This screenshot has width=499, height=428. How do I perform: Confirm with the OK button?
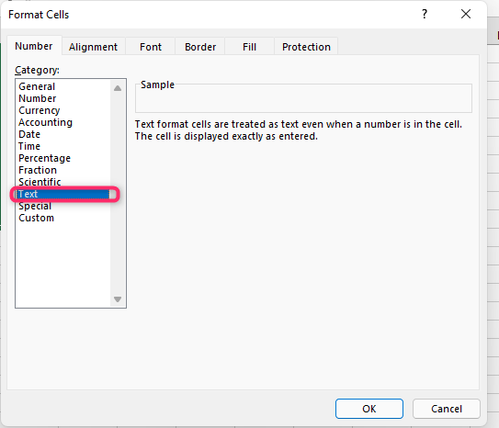(x=369, y=409)
